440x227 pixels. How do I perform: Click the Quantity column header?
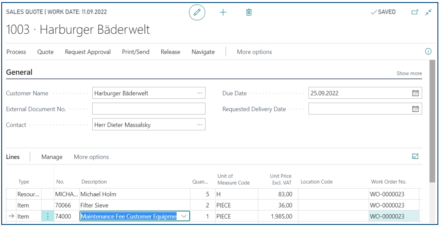point(200,182)
